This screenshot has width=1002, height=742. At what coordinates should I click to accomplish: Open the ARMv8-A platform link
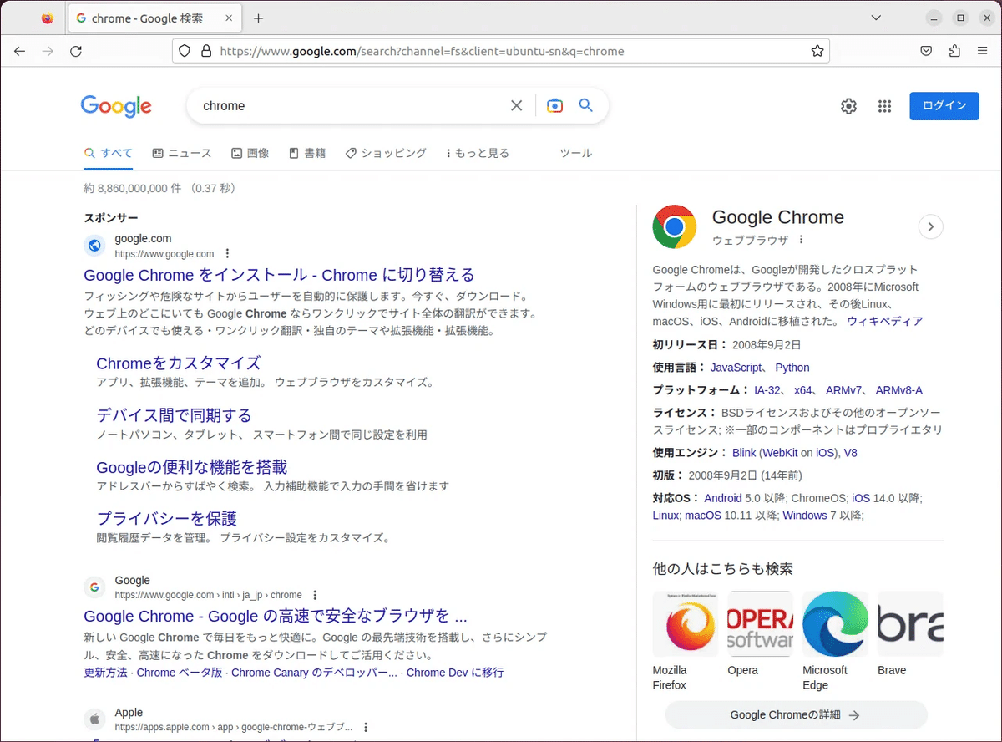pyautogui.click(x=899, y=390)
